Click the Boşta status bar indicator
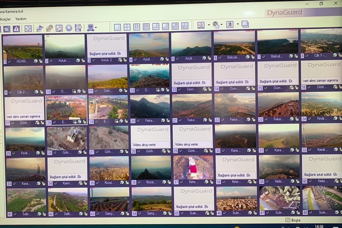The height and width of the screenshot is (228, 342). (293, 220)
